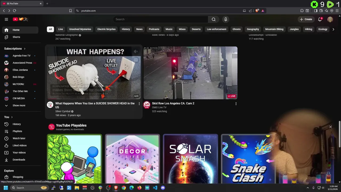Open Silver Cymbal channel avatar
This screenshot has width=341, height=192.
50,105
